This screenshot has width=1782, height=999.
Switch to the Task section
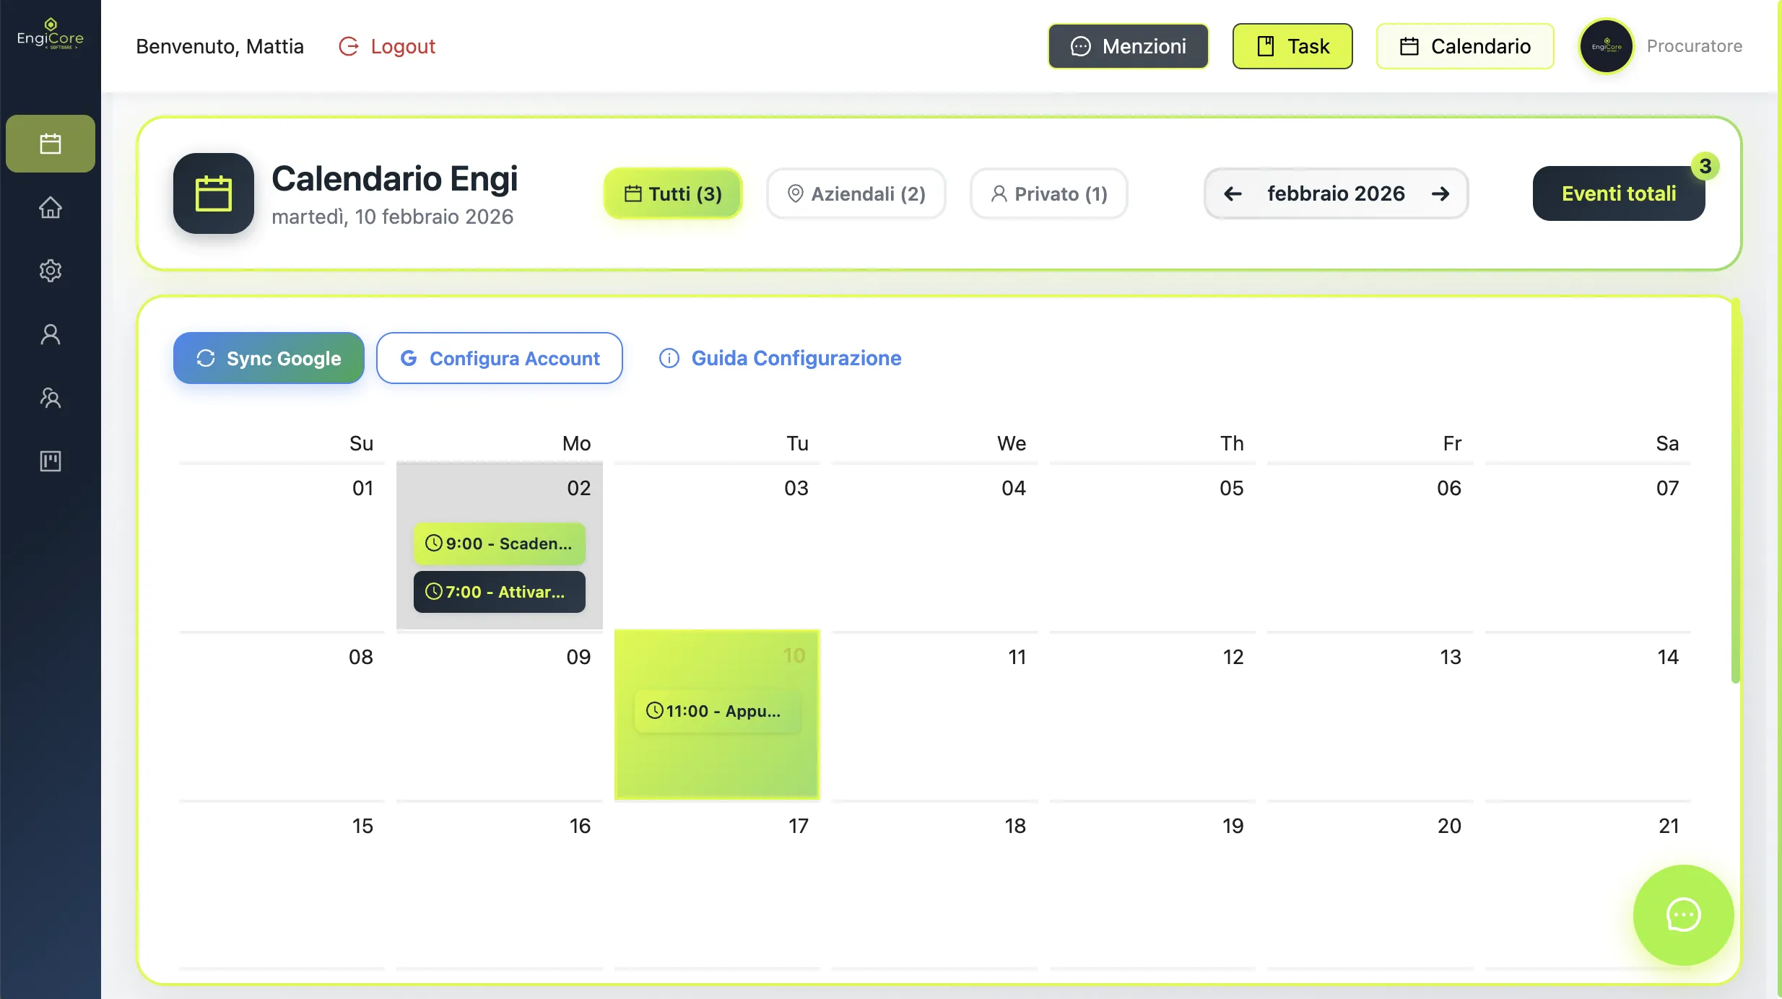(1292, 46)
